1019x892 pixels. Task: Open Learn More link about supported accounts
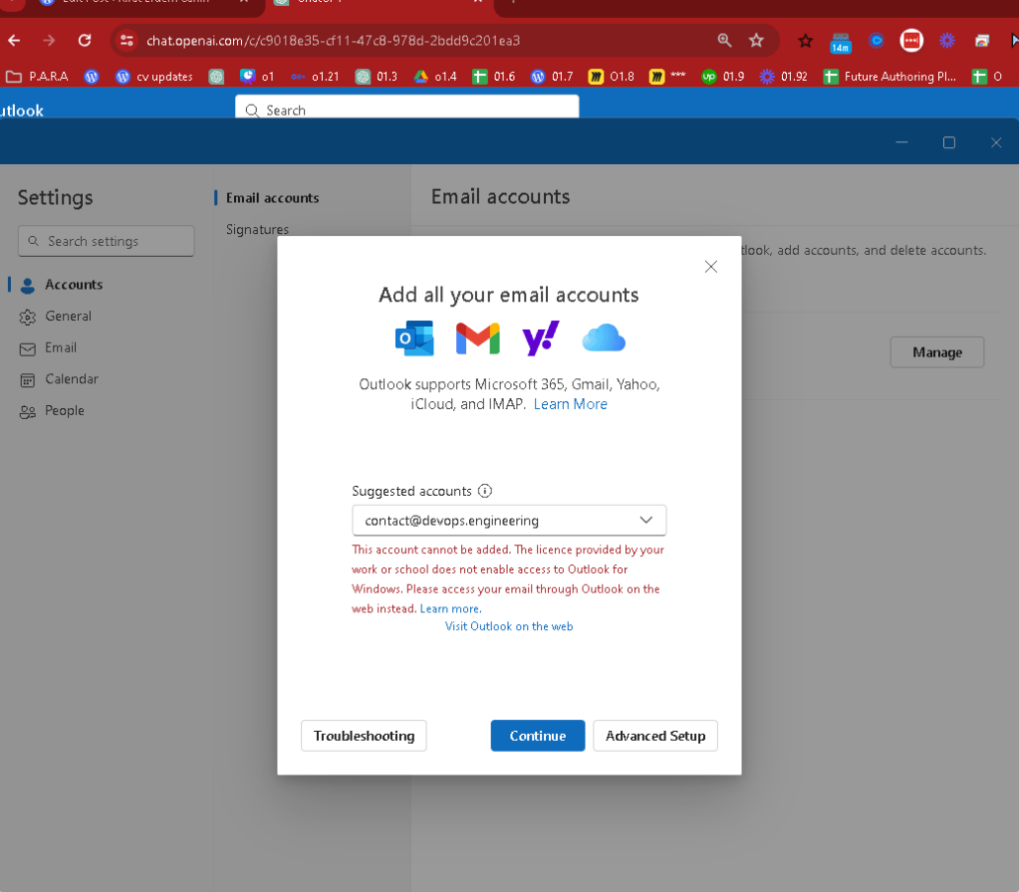tap(571, 404)
